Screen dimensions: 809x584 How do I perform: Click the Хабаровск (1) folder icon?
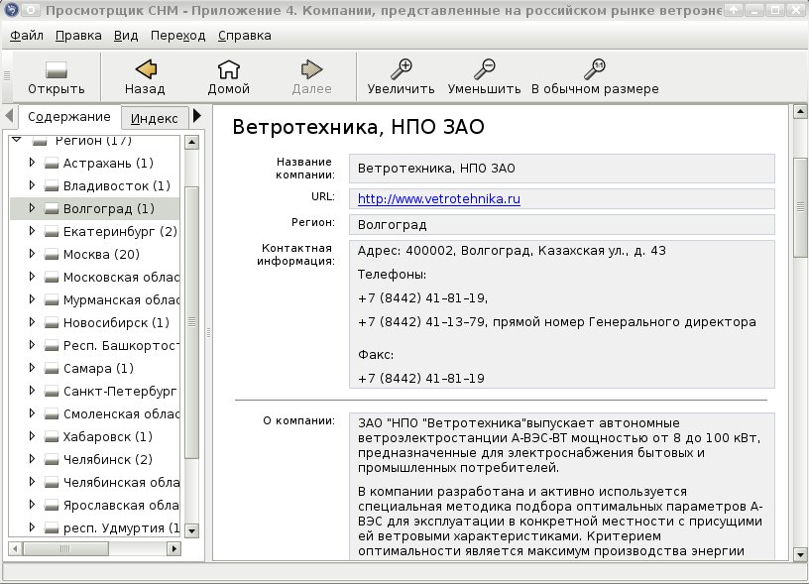pos(52,437)
